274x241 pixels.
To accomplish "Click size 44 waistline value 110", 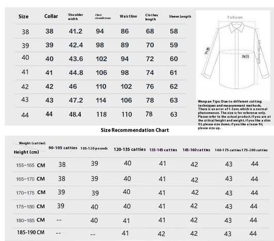I will tap(127, 115).
